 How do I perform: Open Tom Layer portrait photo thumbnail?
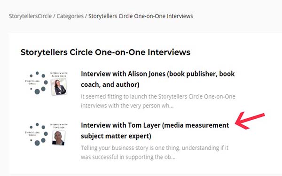[59, 138]
